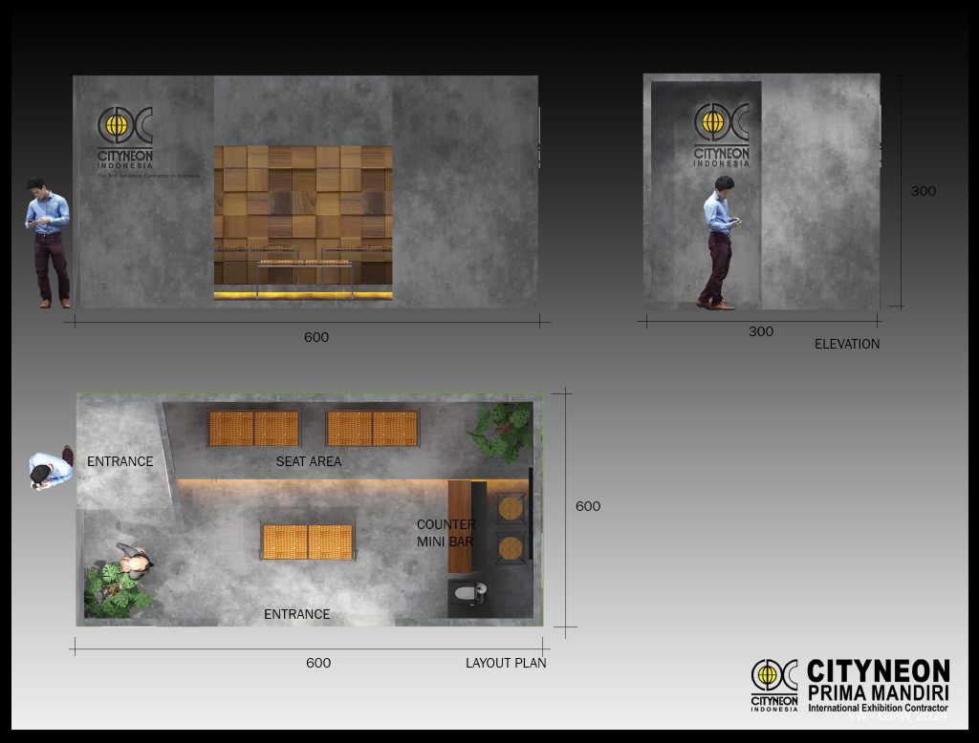The height and width of the screenshot is (743, 979).
Task: Click the top-view person at the left entrance
Action: 51,469
